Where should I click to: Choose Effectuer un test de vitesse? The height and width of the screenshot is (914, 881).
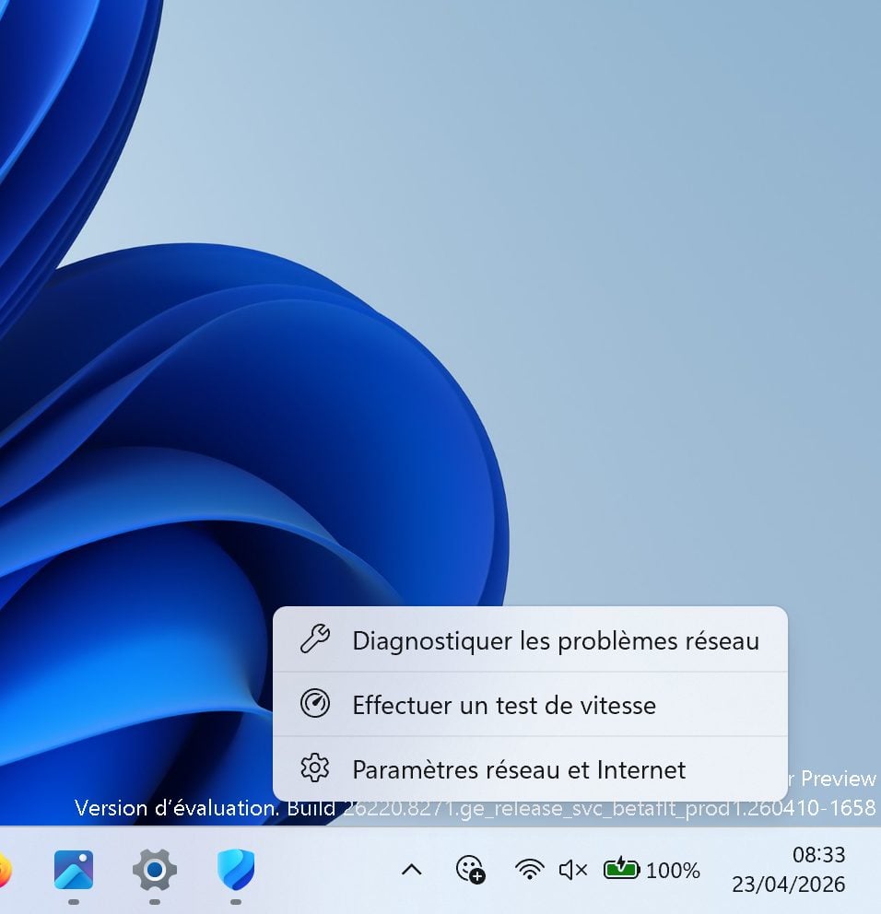tap(504, 706)
